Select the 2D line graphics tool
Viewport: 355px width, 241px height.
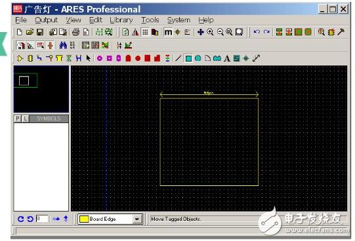click(x=178, y=58)
